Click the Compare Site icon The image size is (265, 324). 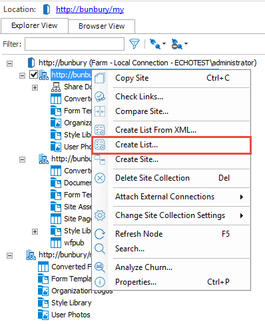click(100, 111)
